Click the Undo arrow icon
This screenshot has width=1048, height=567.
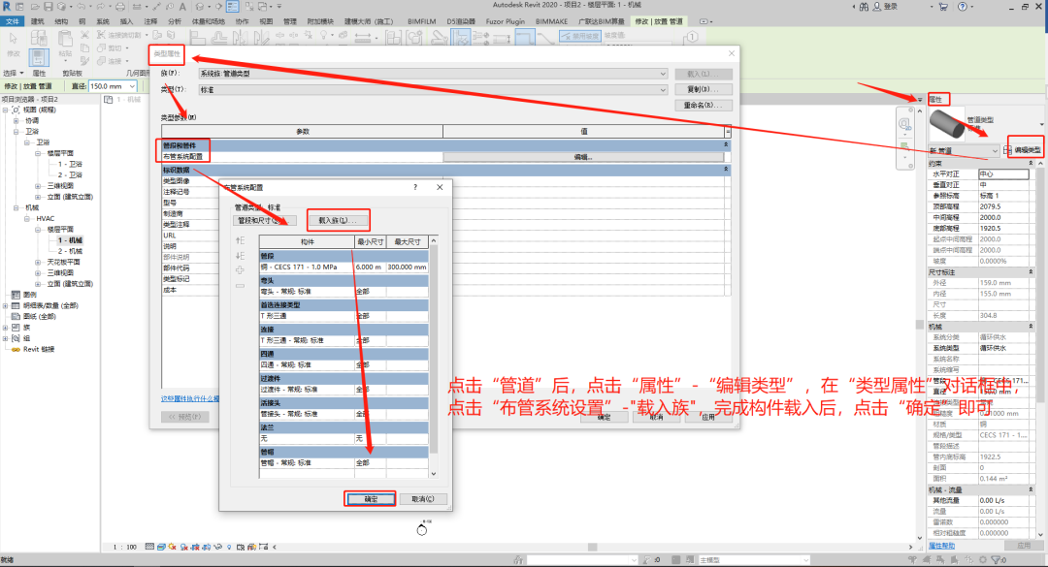pos(82,7)
